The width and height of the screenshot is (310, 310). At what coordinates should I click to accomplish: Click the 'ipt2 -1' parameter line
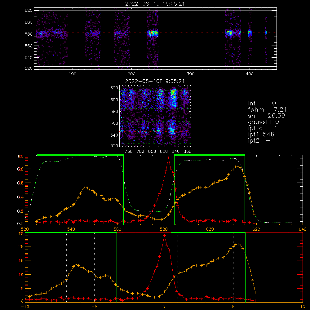pos(261,140)
